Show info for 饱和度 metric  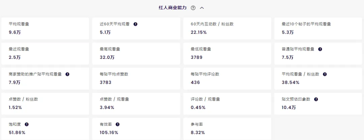[27, 124]
